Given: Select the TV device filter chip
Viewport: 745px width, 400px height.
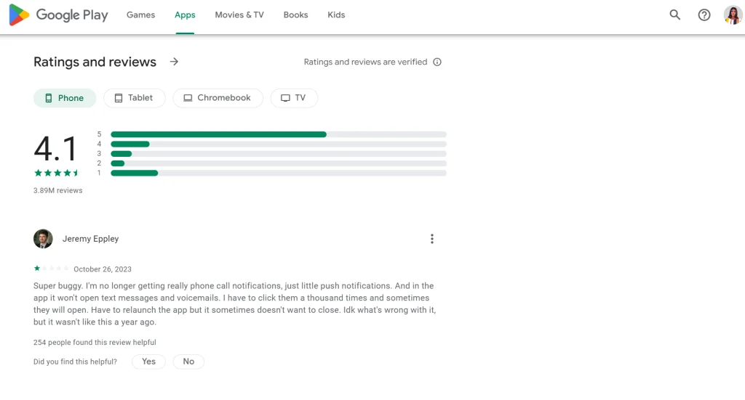Looking at the screenshot, I should click(x=294, y=98).
